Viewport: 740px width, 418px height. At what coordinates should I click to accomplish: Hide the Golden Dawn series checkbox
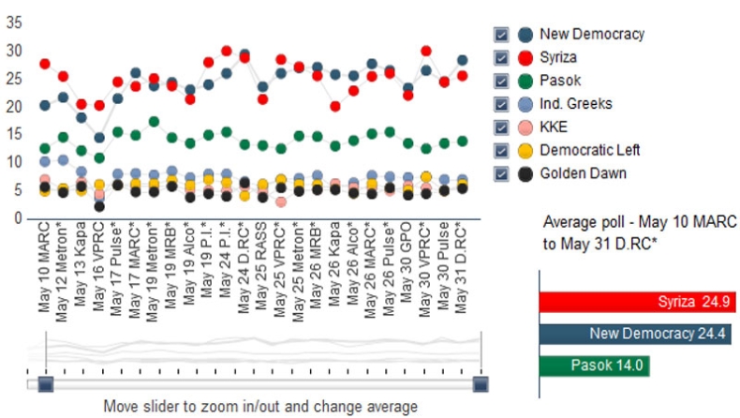(x=501, y=173)
